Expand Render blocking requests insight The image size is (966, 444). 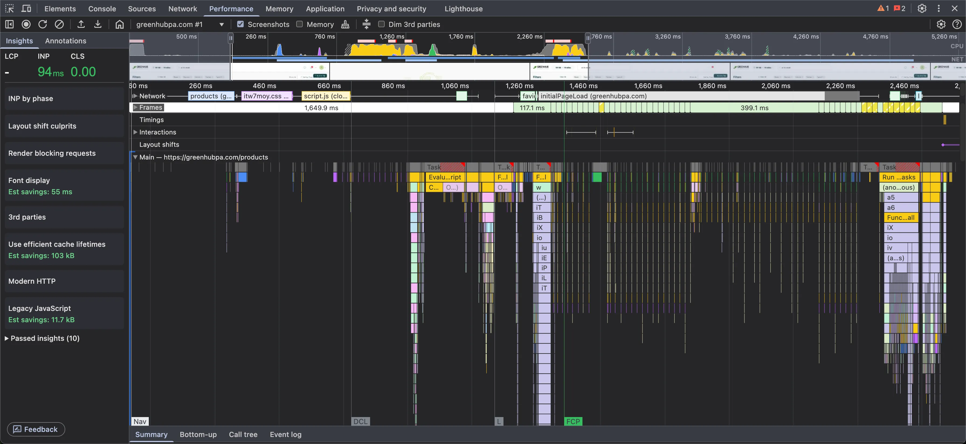64,153
